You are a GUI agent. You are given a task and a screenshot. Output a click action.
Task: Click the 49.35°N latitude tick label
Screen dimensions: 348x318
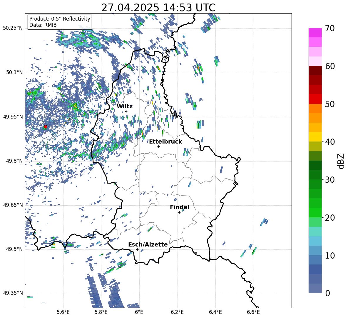pyautogui.click(x=13, y=293)
